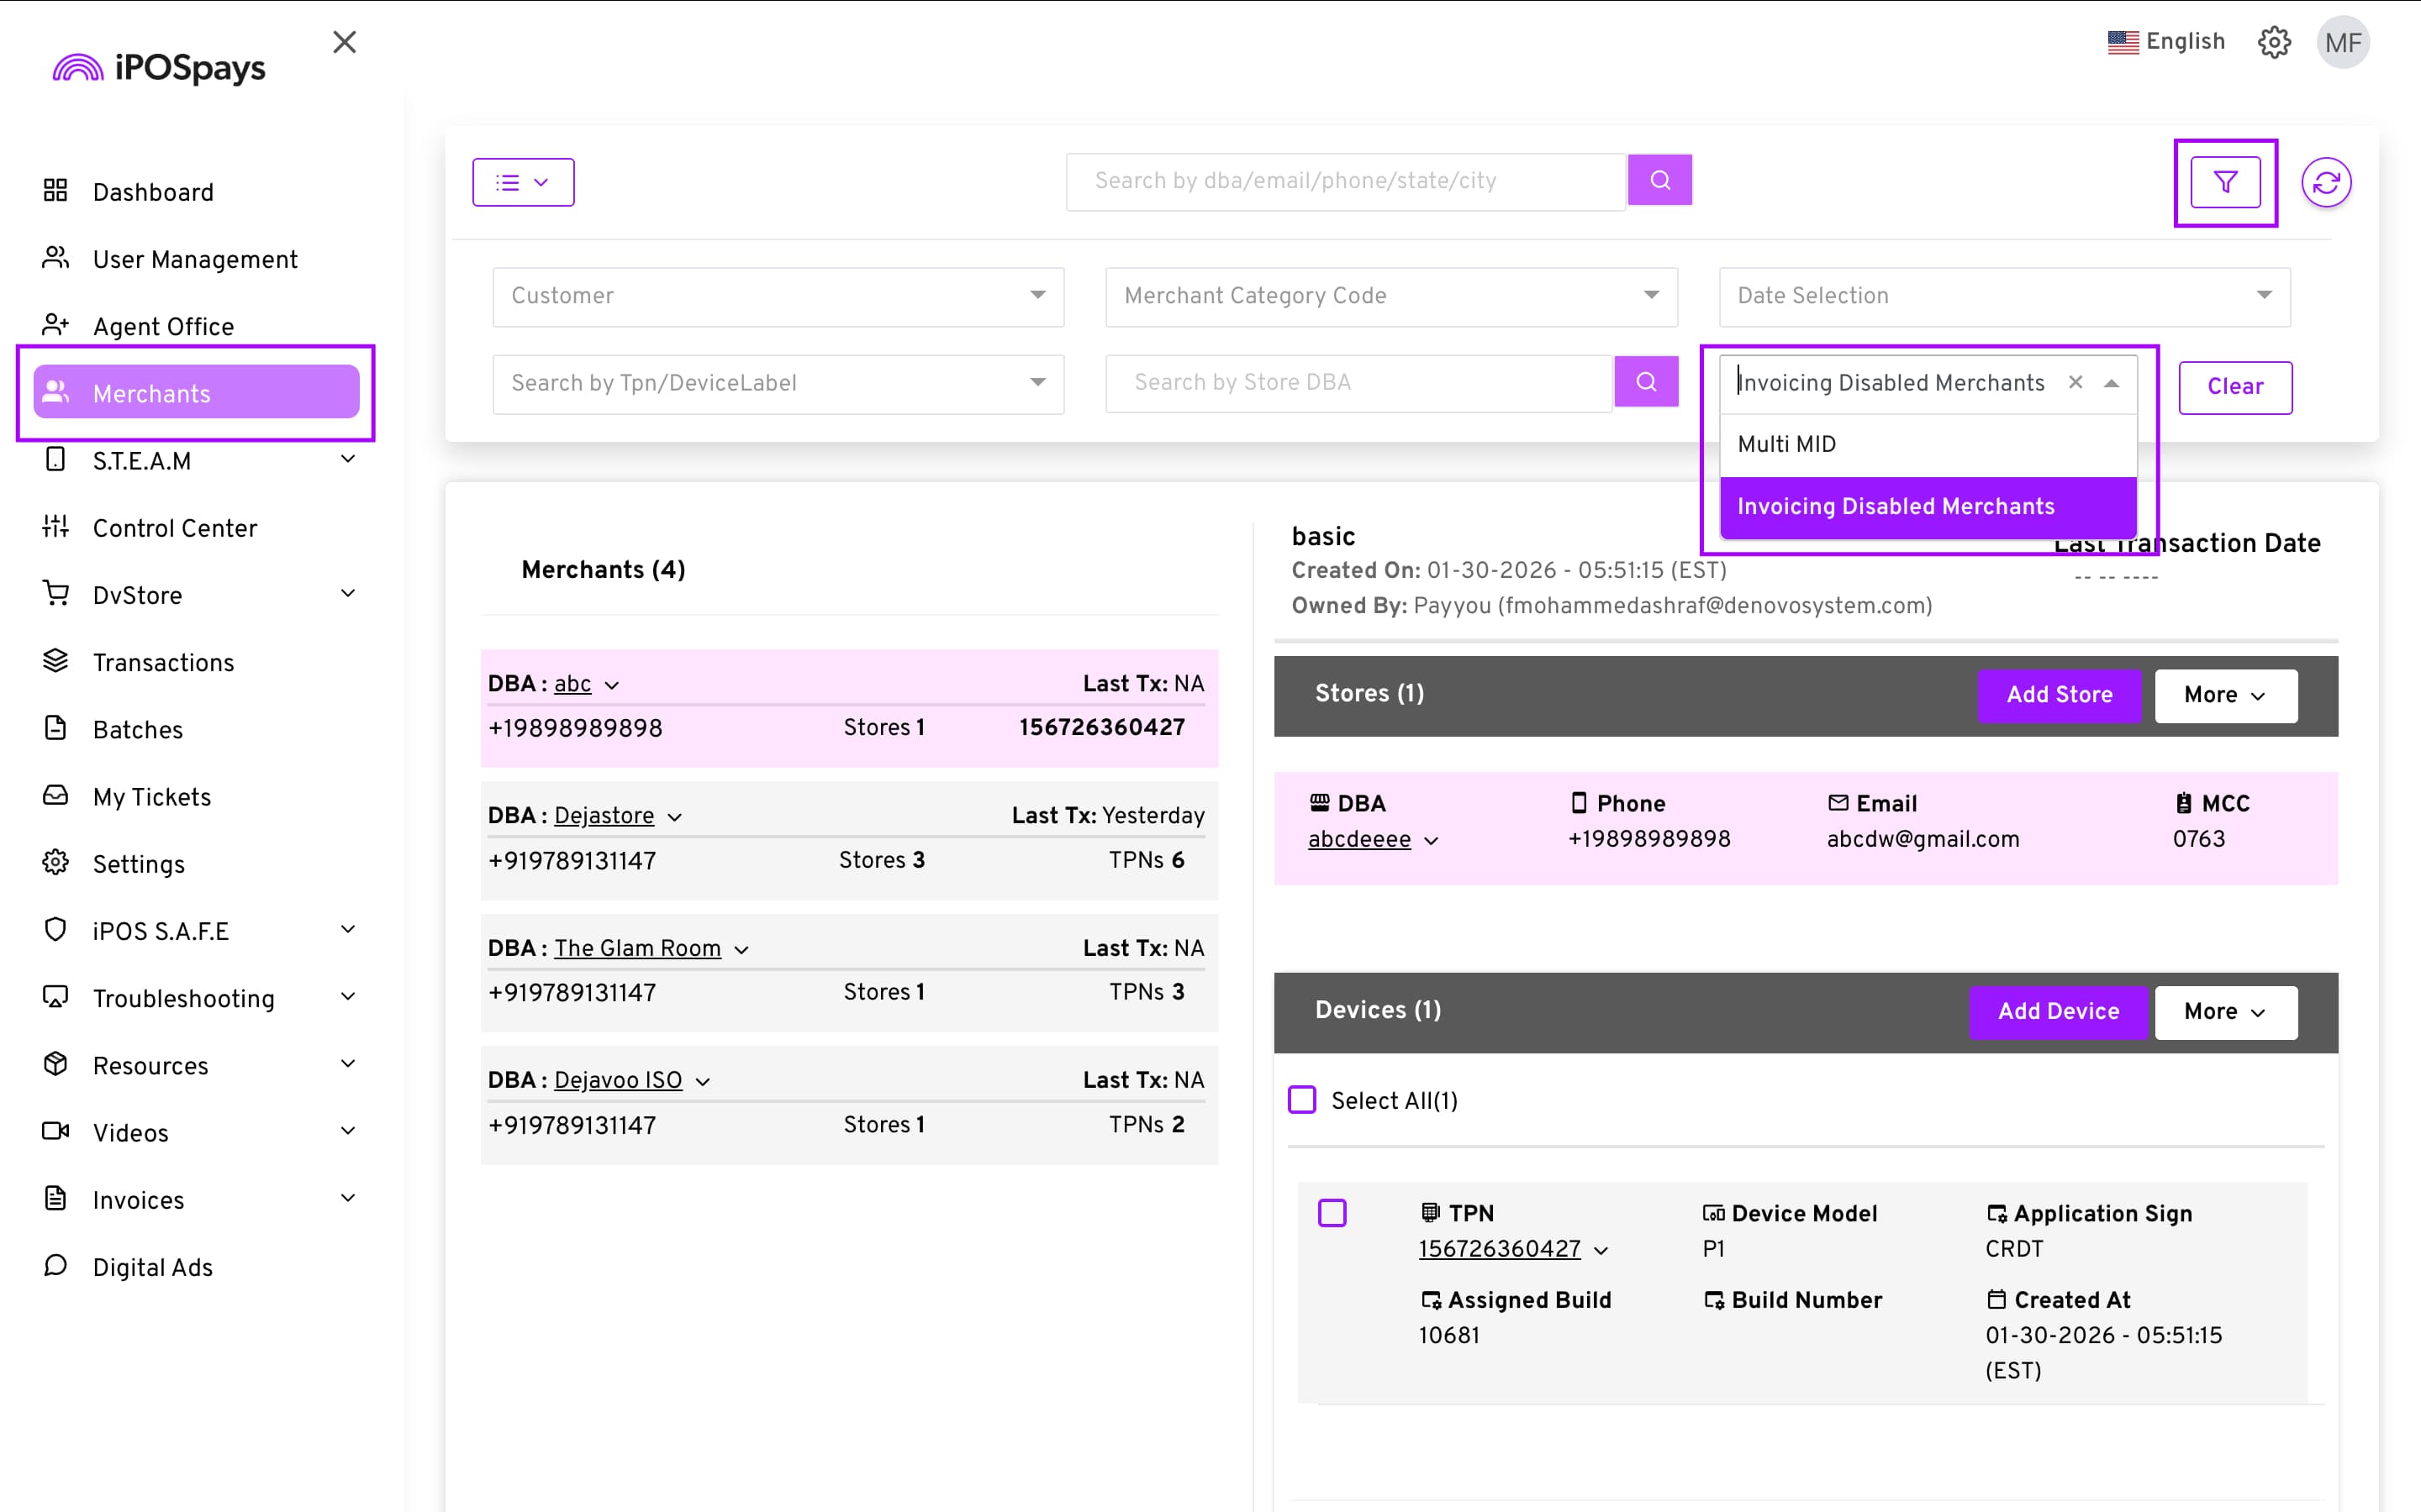Open Transactions in the sidebar
The width and height of the screenshot is (2421, 1512).
point(163,662)
